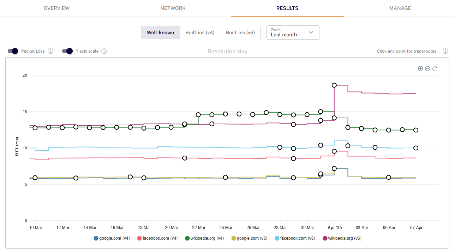
Task: Toggle the Y axis scale switch
Action: 67,51
